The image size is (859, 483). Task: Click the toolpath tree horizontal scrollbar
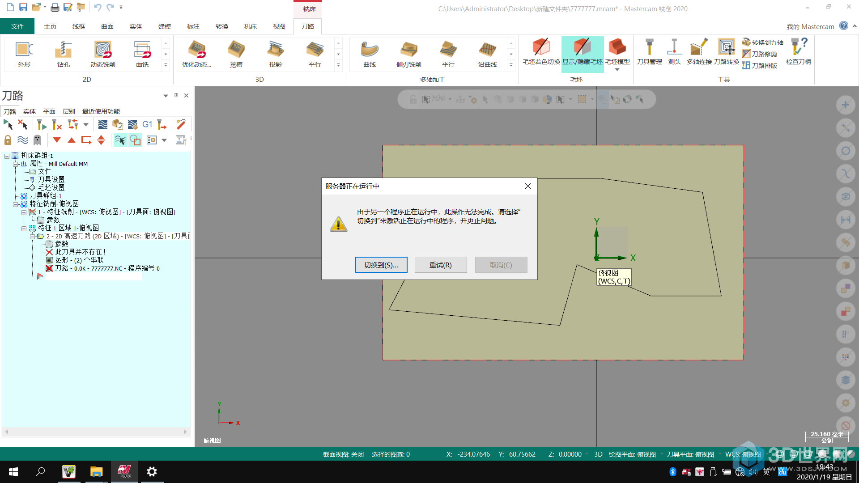coord(96,432)
